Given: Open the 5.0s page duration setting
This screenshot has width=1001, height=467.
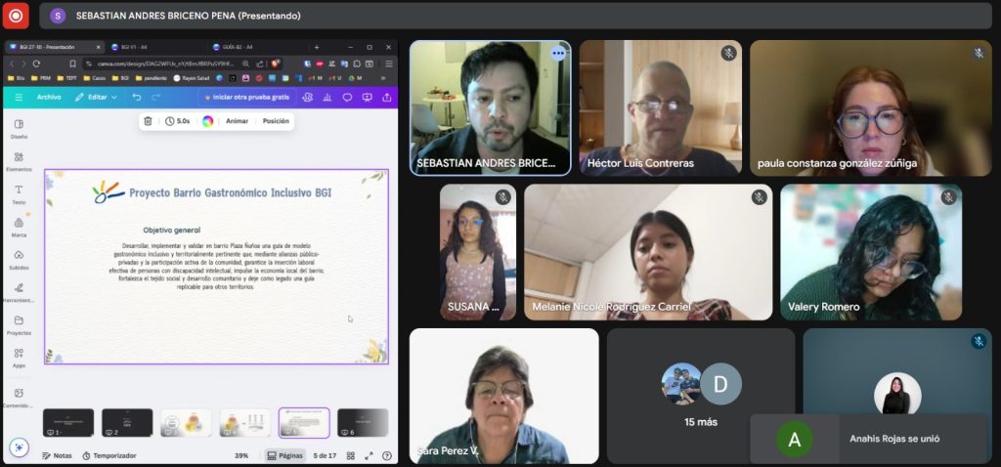Looking at the screenshot, I should click(177, 121).
